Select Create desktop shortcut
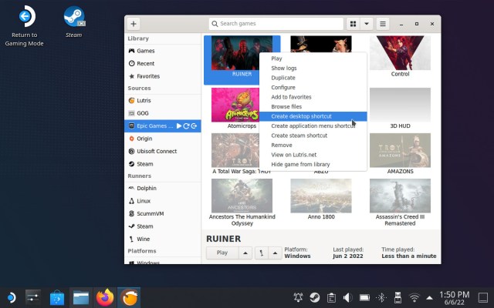 point(313,116)
